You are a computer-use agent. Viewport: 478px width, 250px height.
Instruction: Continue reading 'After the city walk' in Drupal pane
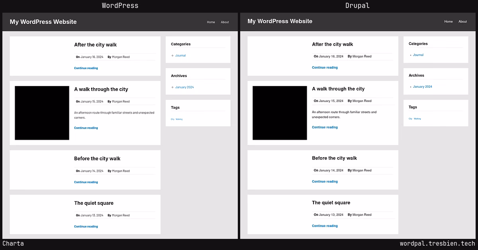point(325,68)
